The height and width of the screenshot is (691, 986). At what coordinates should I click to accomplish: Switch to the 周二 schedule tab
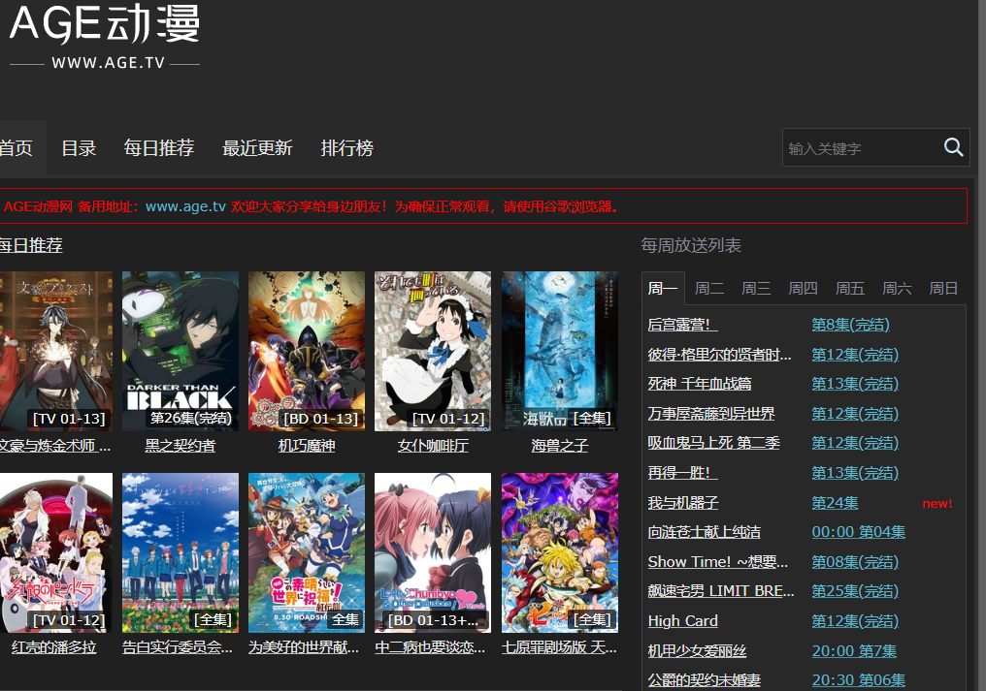[709, 289]
